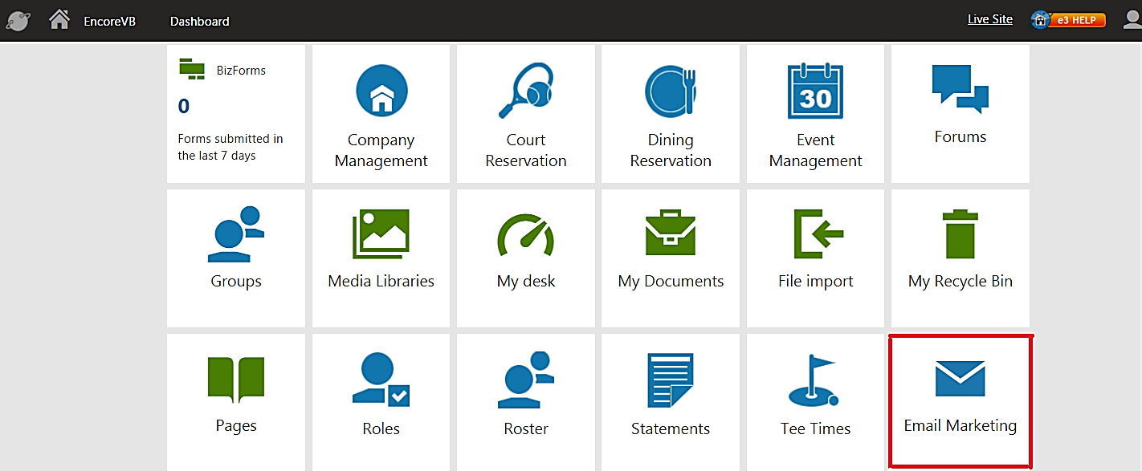Open My Documents briefcase icon
Image resolution: width=1142 pixels, height=471 pixels.
point(670,234)
